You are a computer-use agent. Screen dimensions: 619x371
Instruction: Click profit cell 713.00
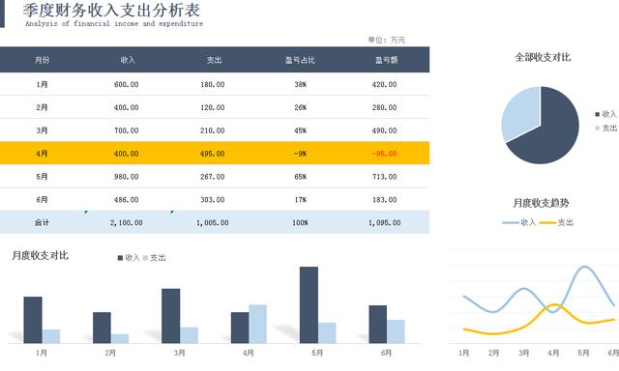pos(385,177)
